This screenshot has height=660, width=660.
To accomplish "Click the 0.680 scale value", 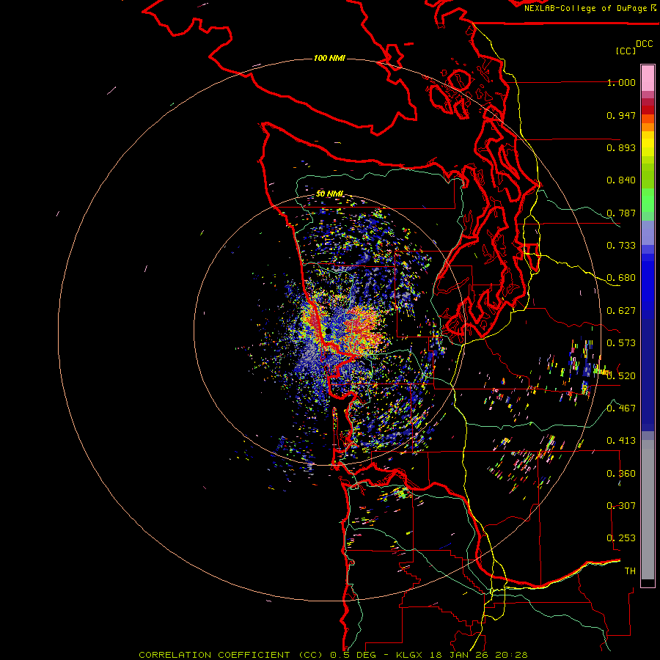I will pyautogui.click(x=621, y=278).
